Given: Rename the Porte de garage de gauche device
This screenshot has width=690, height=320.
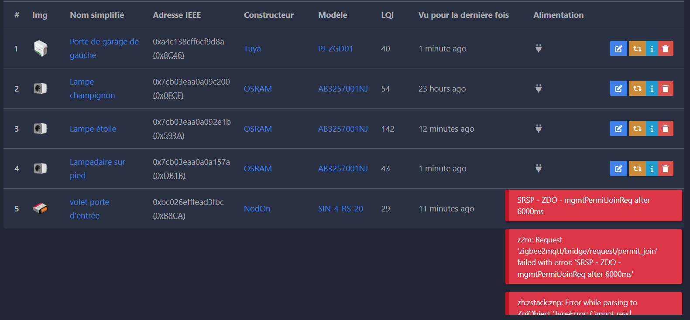Looking at the screenshot, I should (x=618, y=48).
